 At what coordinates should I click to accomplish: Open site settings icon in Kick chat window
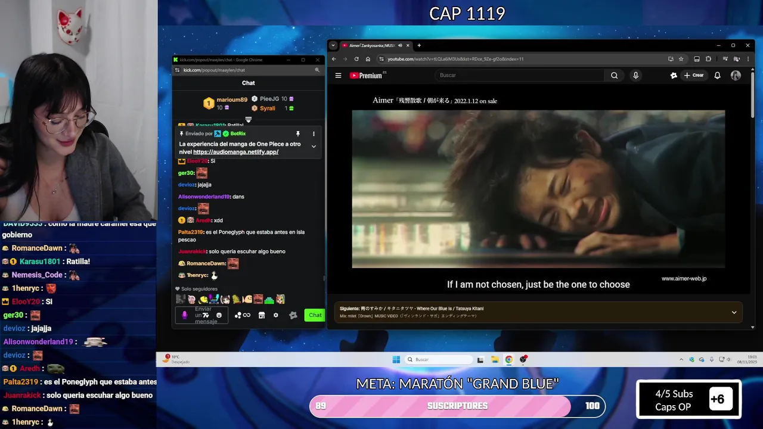pos(178,70)
